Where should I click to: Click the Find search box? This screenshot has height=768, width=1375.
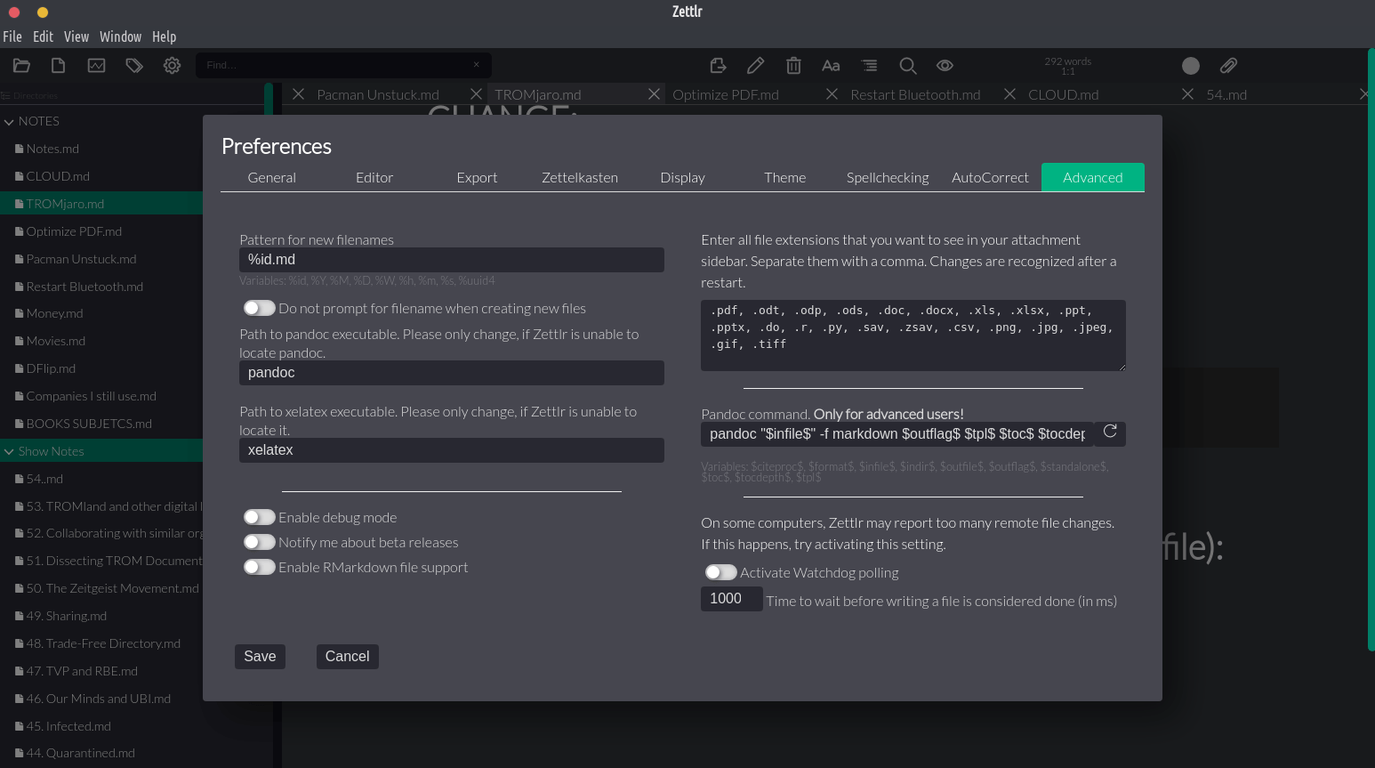343,65
